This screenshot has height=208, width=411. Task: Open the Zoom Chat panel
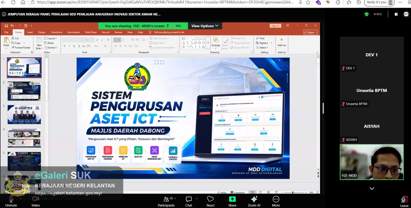pyautogui.click(x=189, y=201)
